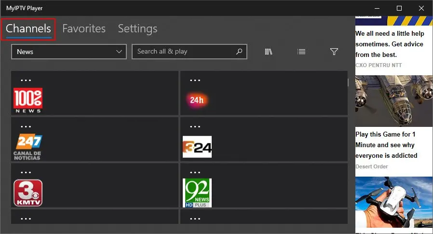Open the 100% News channel logo

click(x=28, y=100)
